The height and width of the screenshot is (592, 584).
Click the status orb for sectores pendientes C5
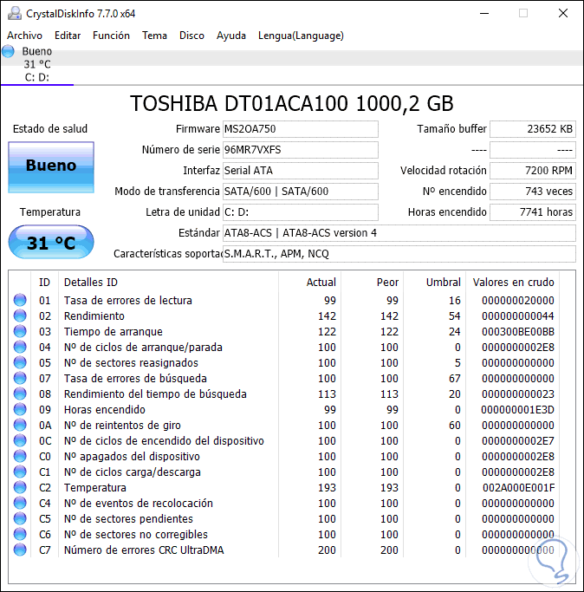20,518
